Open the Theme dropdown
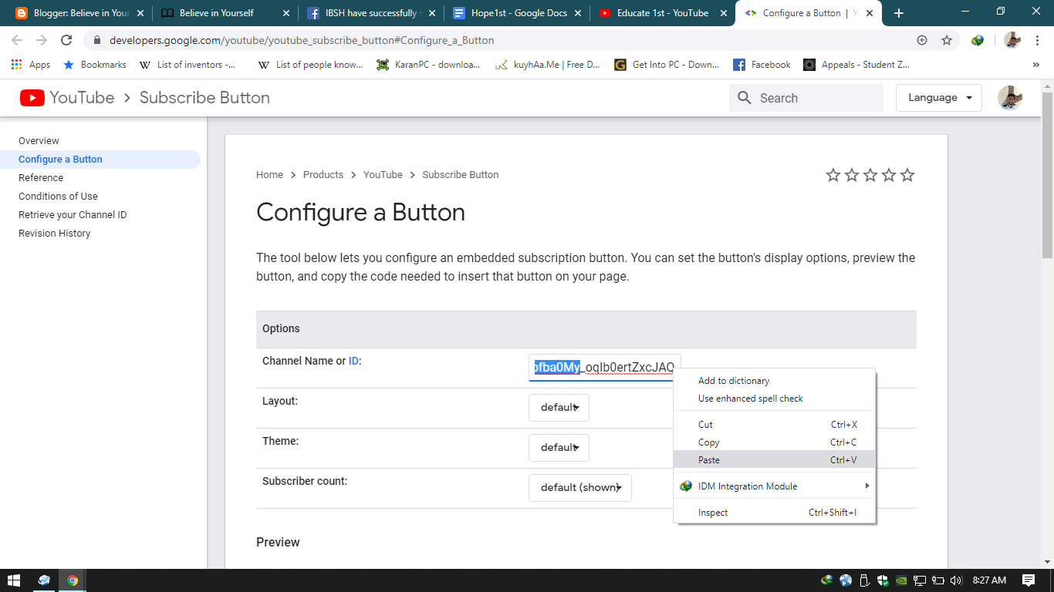This screenshot has width=1054, height=592. click(x=559, y=448)
